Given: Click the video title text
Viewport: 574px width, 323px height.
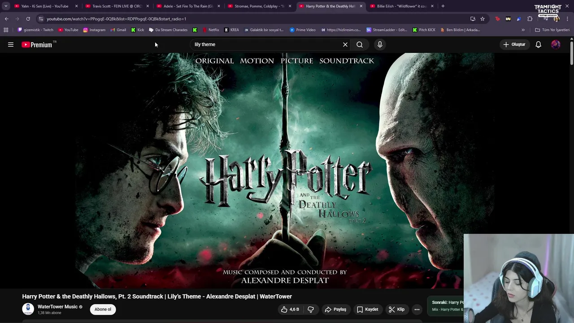Looking at the screenshot, I should 157,297.
